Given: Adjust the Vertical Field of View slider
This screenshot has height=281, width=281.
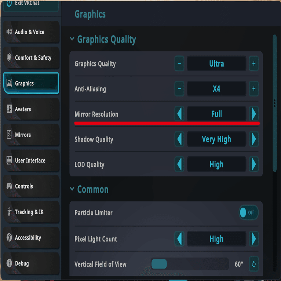Looking at the screenshot, I should coord(159,264).
